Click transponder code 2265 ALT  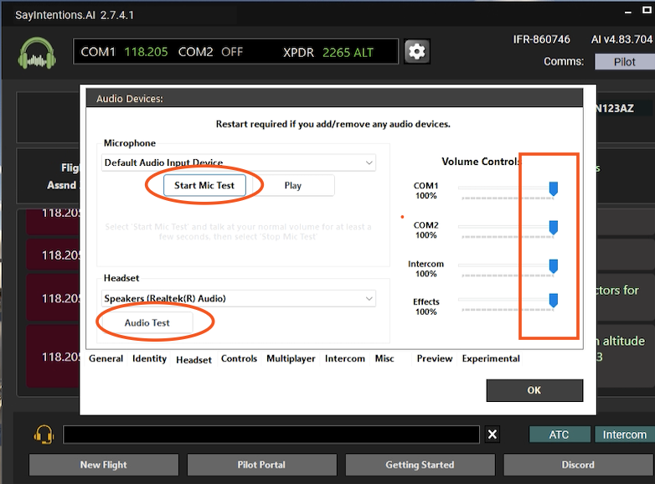[x=348, y=53]
